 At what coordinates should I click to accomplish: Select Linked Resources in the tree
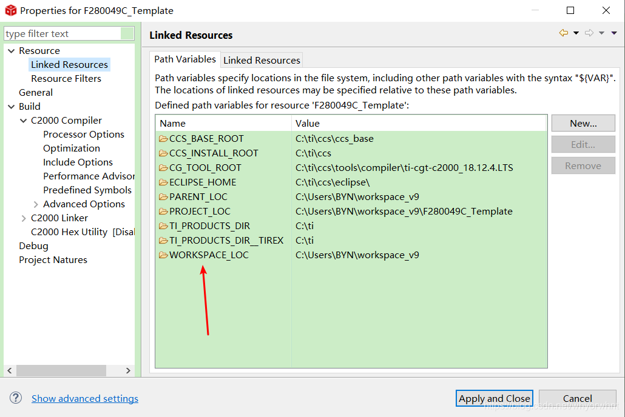[69, 64]
